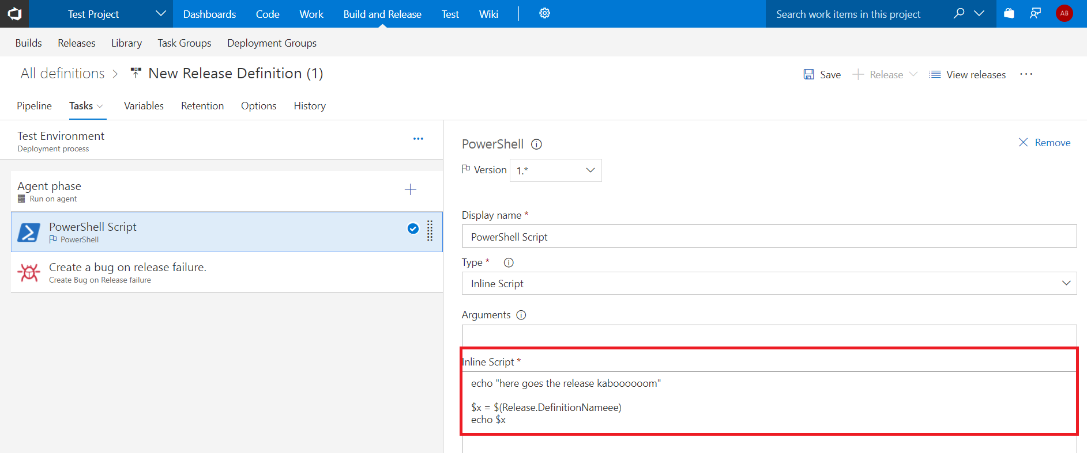Switch to the Retention tab
This screenshot has height=453, width=1087.
(202, 106)
